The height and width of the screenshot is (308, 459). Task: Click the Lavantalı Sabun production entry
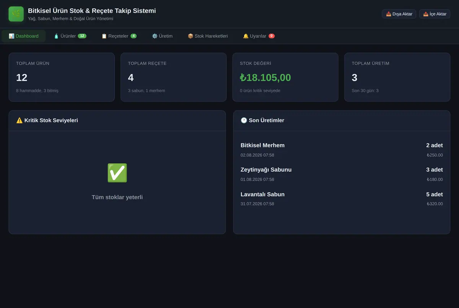pyautogui.click(x=342, y=198)
